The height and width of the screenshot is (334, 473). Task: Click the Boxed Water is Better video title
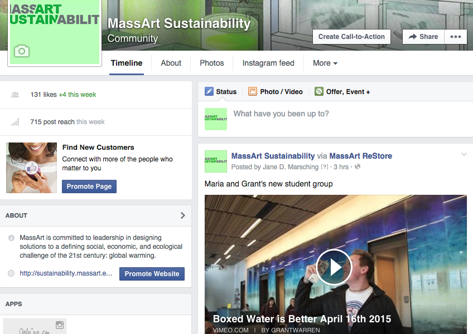(x=302, y=318)
